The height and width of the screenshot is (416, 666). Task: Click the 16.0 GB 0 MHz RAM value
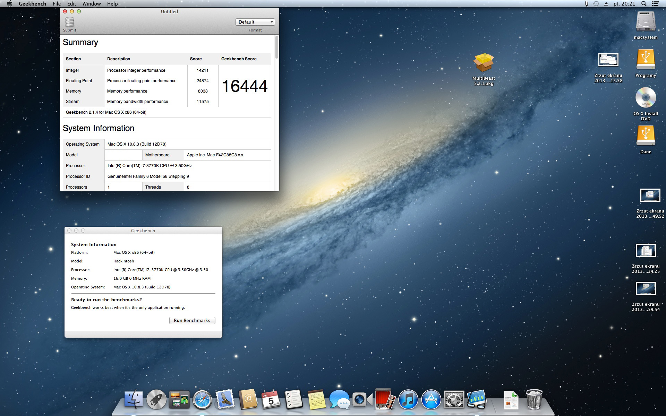click(132, 278)
